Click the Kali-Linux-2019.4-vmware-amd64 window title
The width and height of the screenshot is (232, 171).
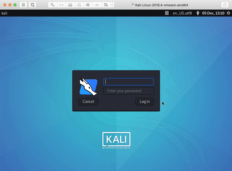162,5
